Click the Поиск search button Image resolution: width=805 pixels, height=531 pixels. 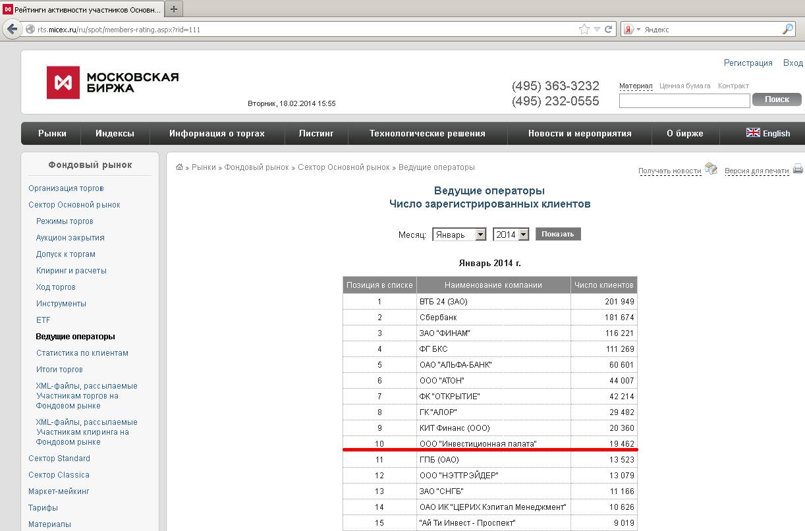pyautogui.click(x=777, y=99)
